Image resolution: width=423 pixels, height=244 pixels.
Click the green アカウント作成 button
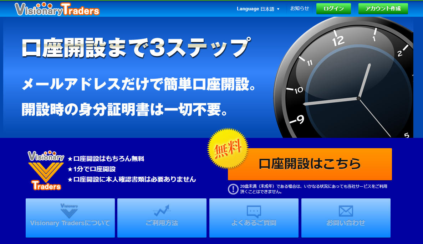pyautogui.click(x=383, y=9)
